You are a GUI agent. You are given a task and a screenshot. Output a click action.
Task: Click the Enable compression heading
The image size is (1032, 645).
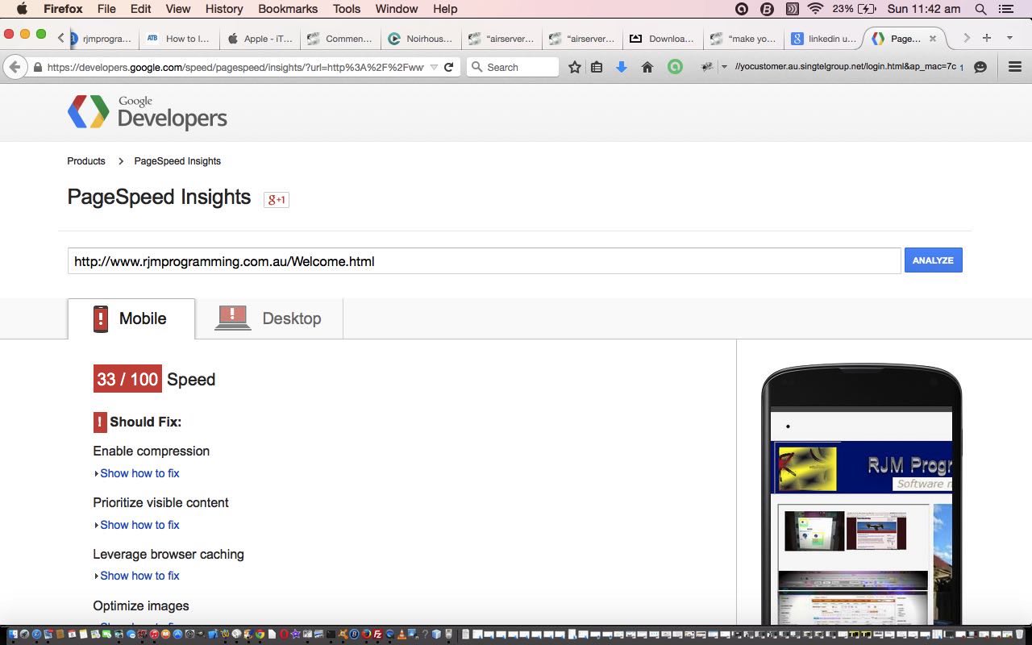[152, 451]
